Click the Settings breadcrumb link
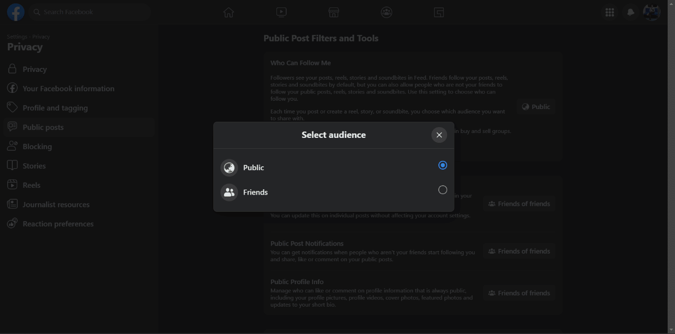 click(x=17, y=37)
